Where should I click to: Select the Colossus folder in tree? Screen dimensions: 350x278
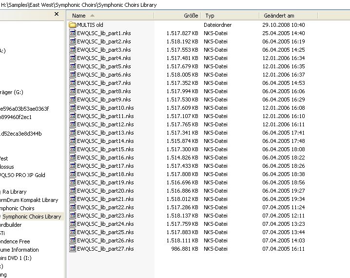(7, 167)
